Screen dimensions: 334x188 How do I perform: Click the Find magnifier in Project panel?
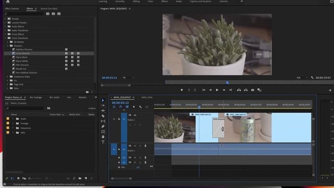point(74,178)
